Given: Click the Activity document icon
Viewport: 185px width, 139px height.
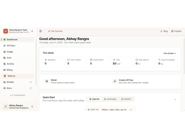Looking at the screenshot, I should point(4,64).
